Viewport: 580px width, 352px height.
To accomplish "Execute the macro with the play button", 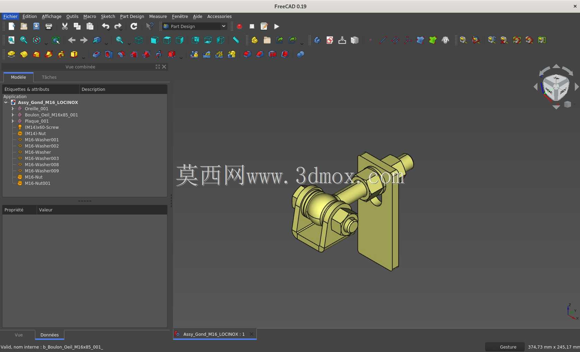I will [x=277, y=26].
